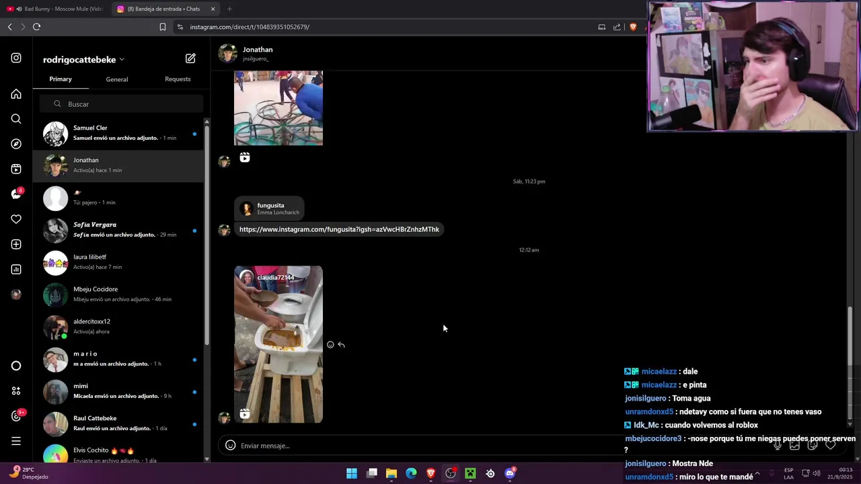This screenshot has width=861, height=484.
Task: Click the add photo icon in composer
Action: pyautogui.click(x=794, y=445)
